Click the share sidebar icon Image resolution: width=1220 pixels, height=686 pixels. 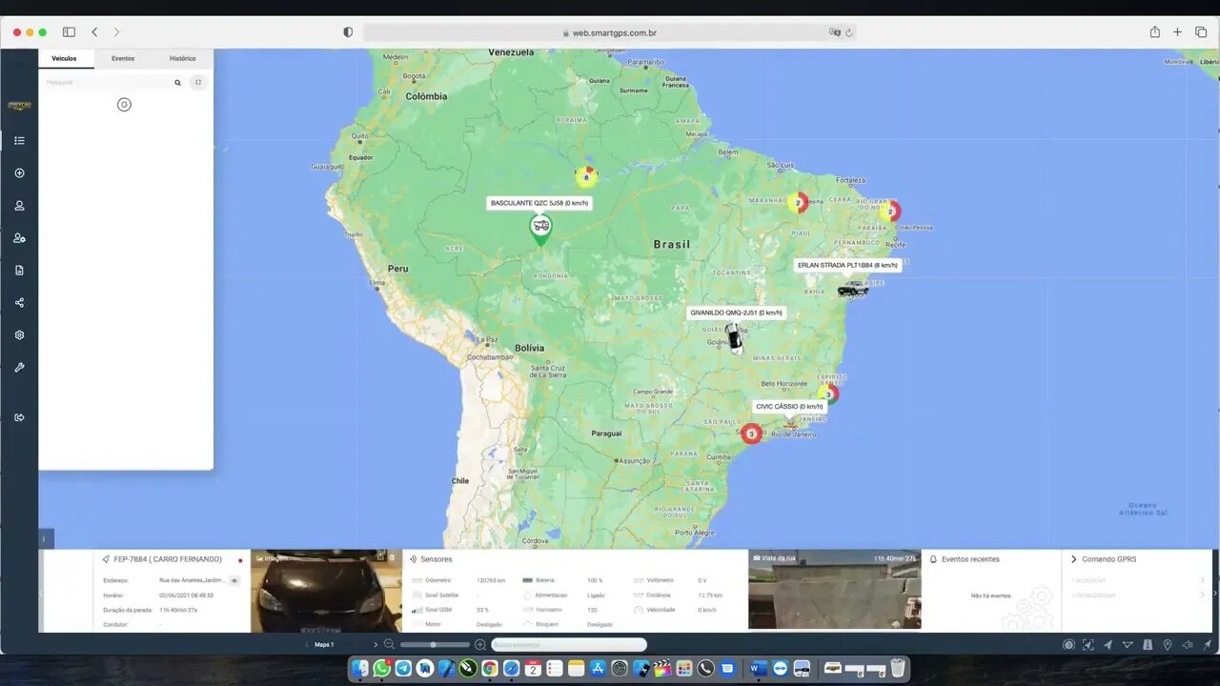coord(19,302)
